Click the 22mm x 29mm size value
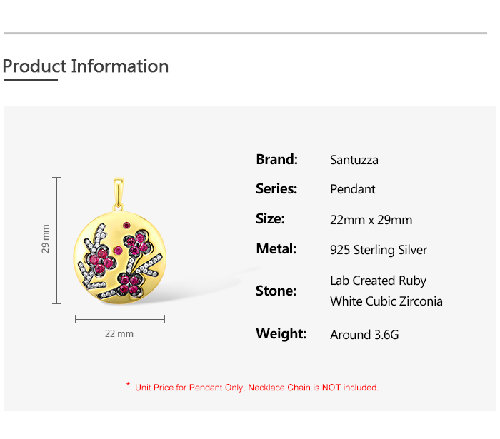 [x=371, y=220]
